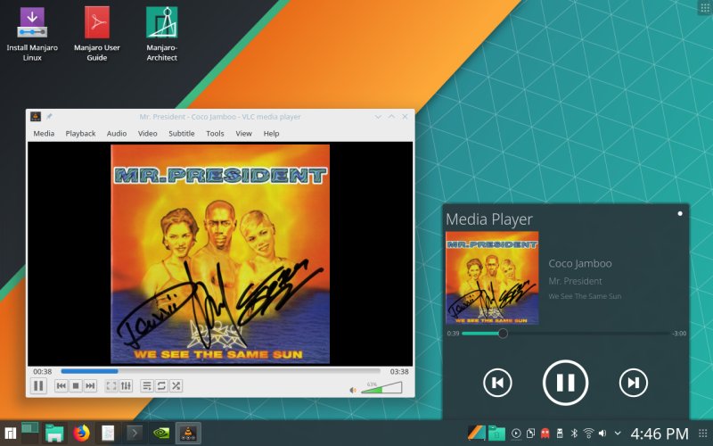Open the Audio menu
This screenshot has width=713, height=446.
pos(117,133)
